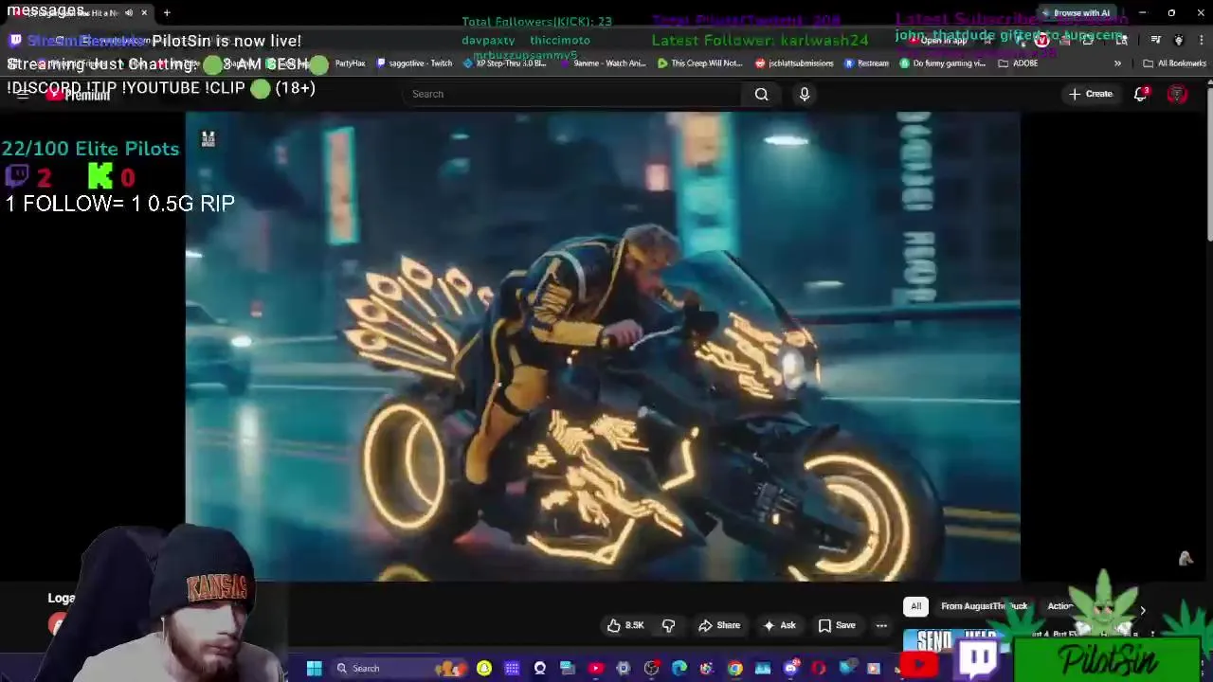Open the All Bookmarks folder
Screen dimensions: 1213x682
(1175, 63)
